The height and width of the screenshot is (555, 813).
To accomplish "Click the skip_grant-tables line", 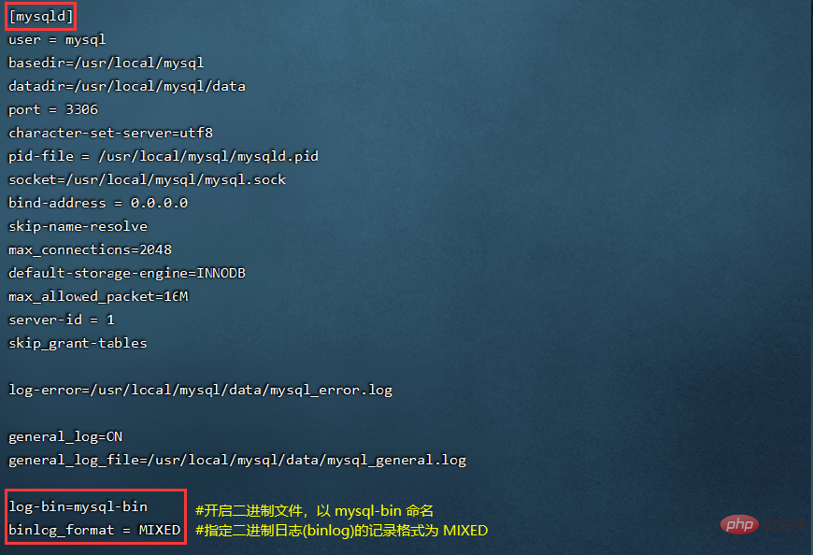I will 78,343.
